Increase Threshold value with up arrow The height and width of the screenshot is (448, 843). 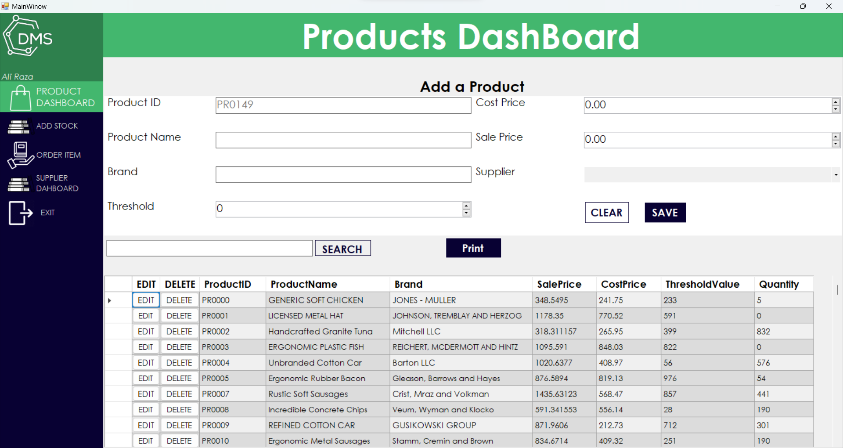point(466,206)
